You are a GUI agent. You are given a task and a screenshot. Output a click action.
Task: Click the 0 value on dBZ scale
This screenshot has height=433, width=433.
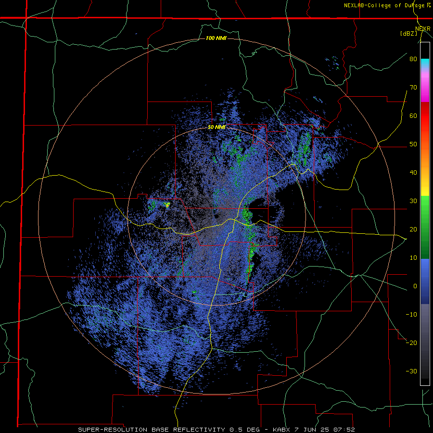[415, 286]
